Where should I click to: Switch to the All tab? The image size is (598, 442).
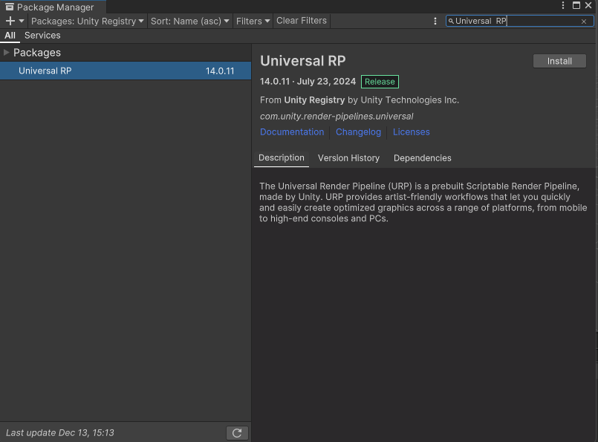point(10,36)
